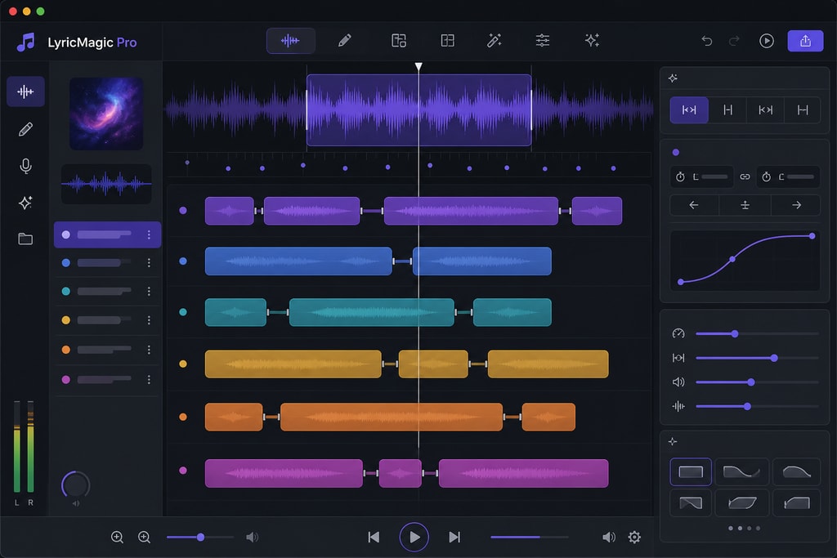This screenshot has width=837, height=558.
Task: Toggle the yellow lane's enable dot
Action: tap(183, 364)
